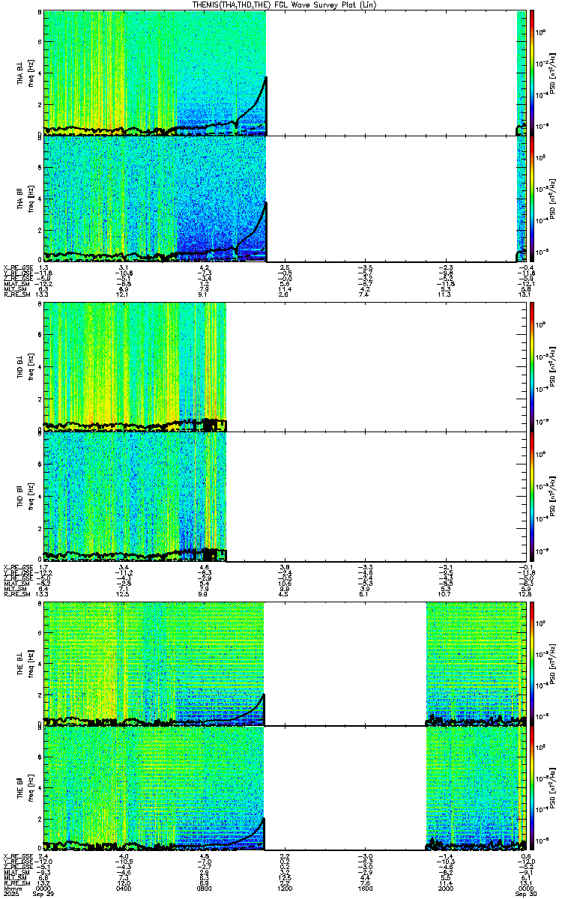The image size is (562, 899).
Task: Click the PSD color bar beside THA B⊥
Action: coord(531,73)
